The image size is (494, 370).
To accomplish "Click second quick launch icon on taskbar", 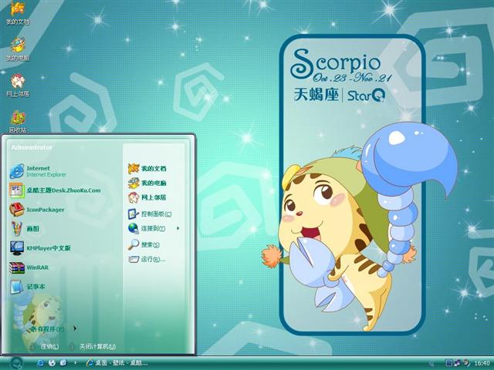I will pos(52,363).
